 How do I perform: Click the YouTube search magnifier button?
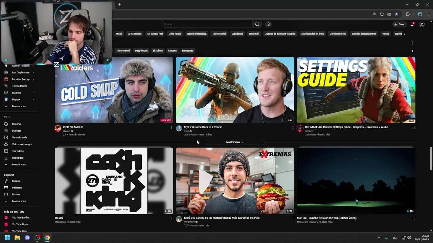(257, 24)
